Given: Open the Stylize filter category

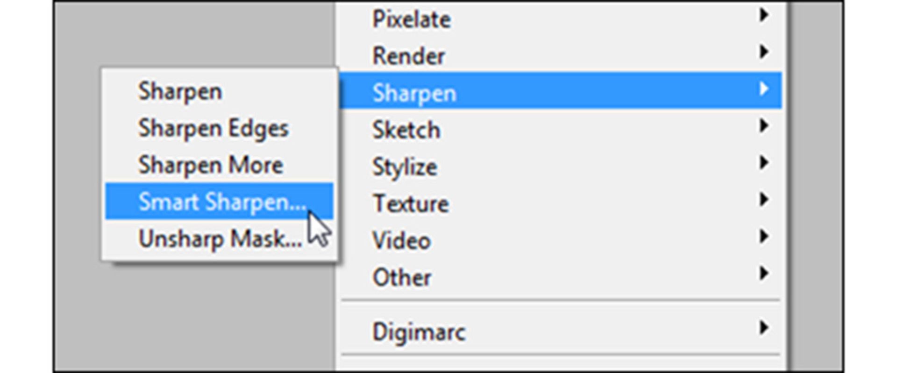Looking at the screenshot, I should point(561,165).
